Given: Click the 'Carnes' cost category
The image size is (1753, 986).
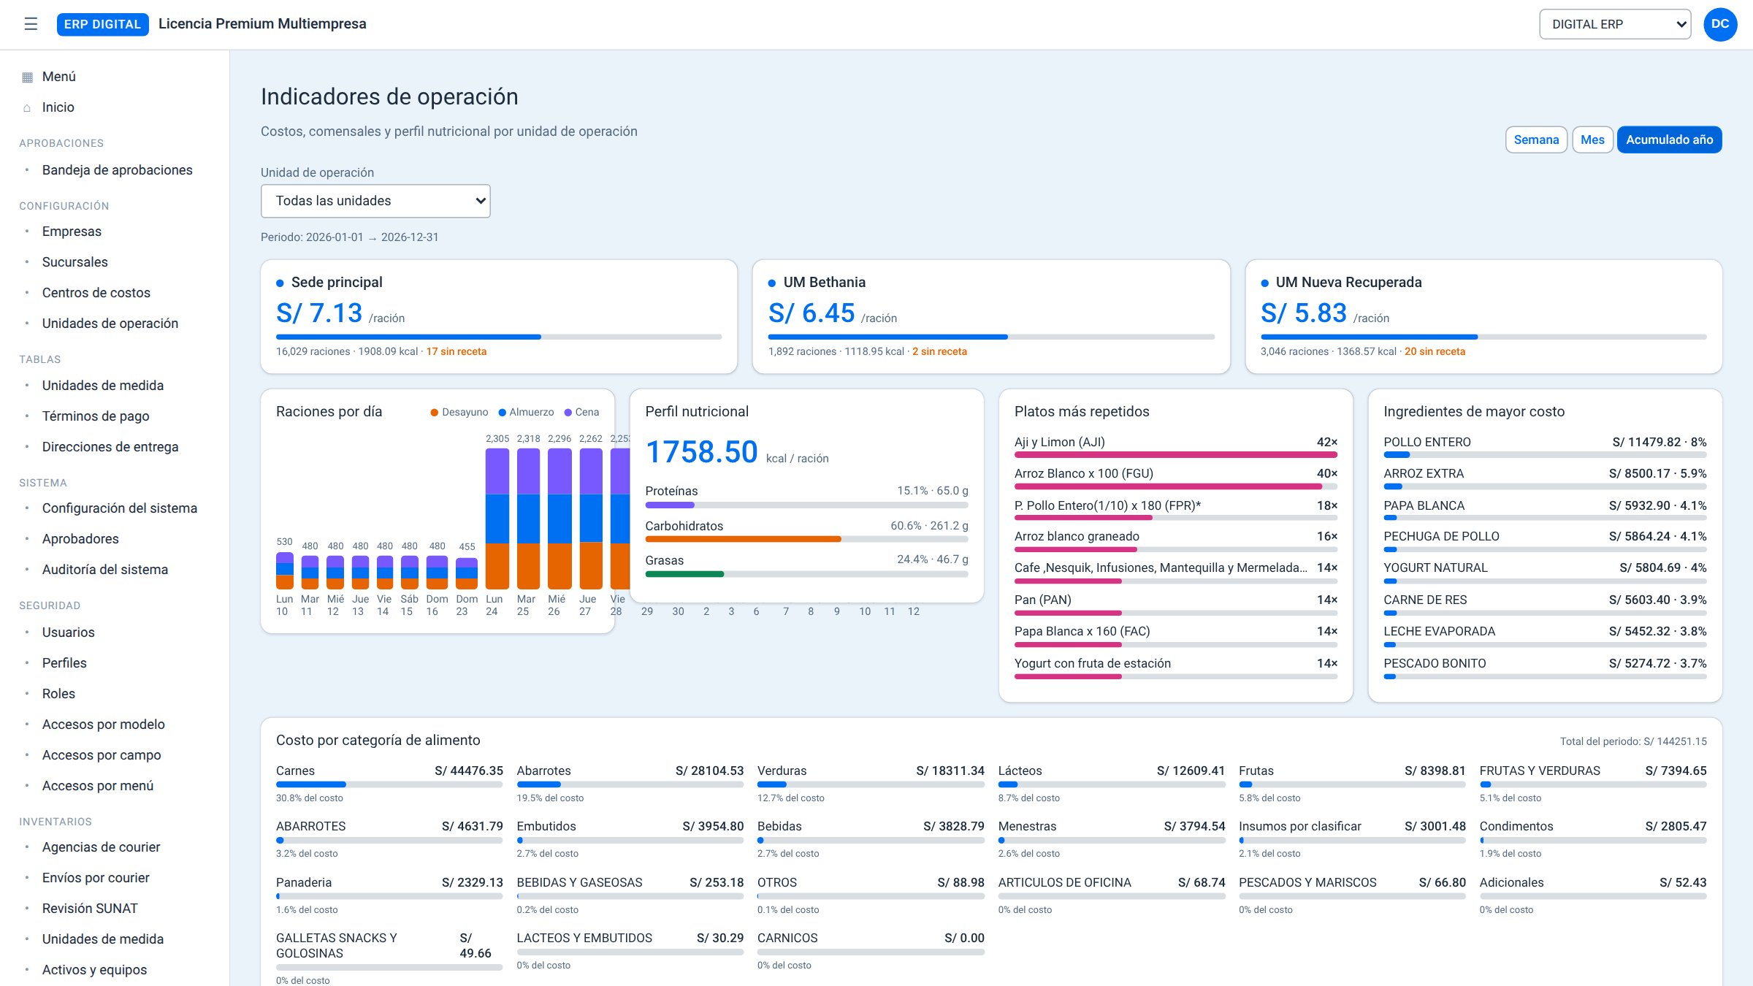Looking at the screenshot, I should 389,783.
